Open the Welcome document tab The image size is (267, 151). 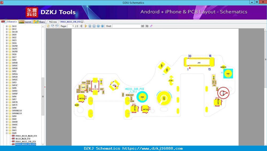click(53, 22)
